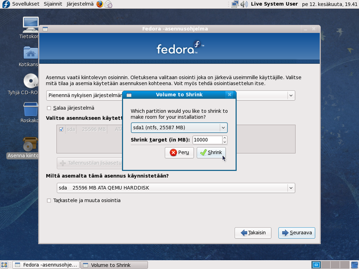
Task: Launch Firefox from the top panel
Action: point(100,4)
